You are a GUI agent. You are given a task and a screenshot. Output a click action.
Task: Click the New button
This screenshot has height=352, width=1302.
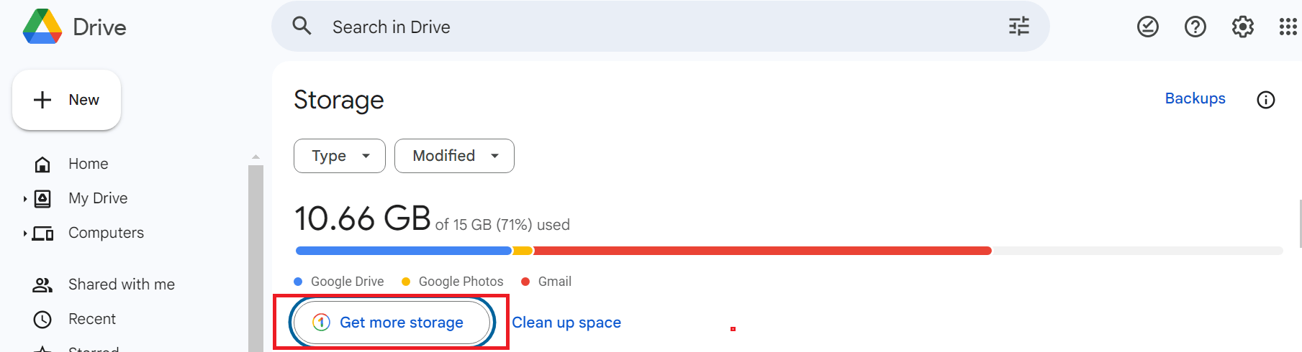click(67, 100)
